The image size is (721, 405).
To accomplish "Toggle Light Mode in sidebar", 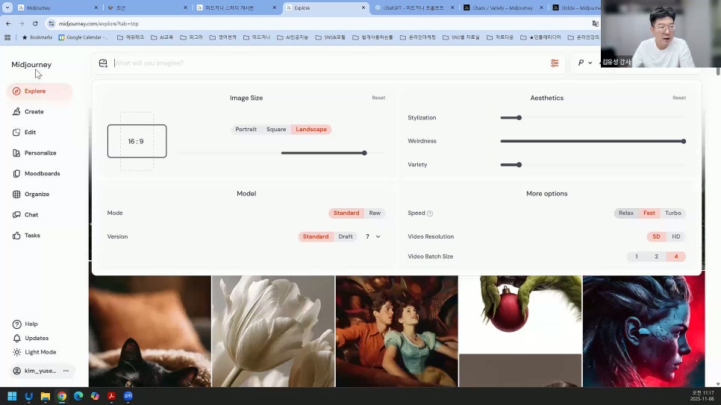I will (34, 352).
